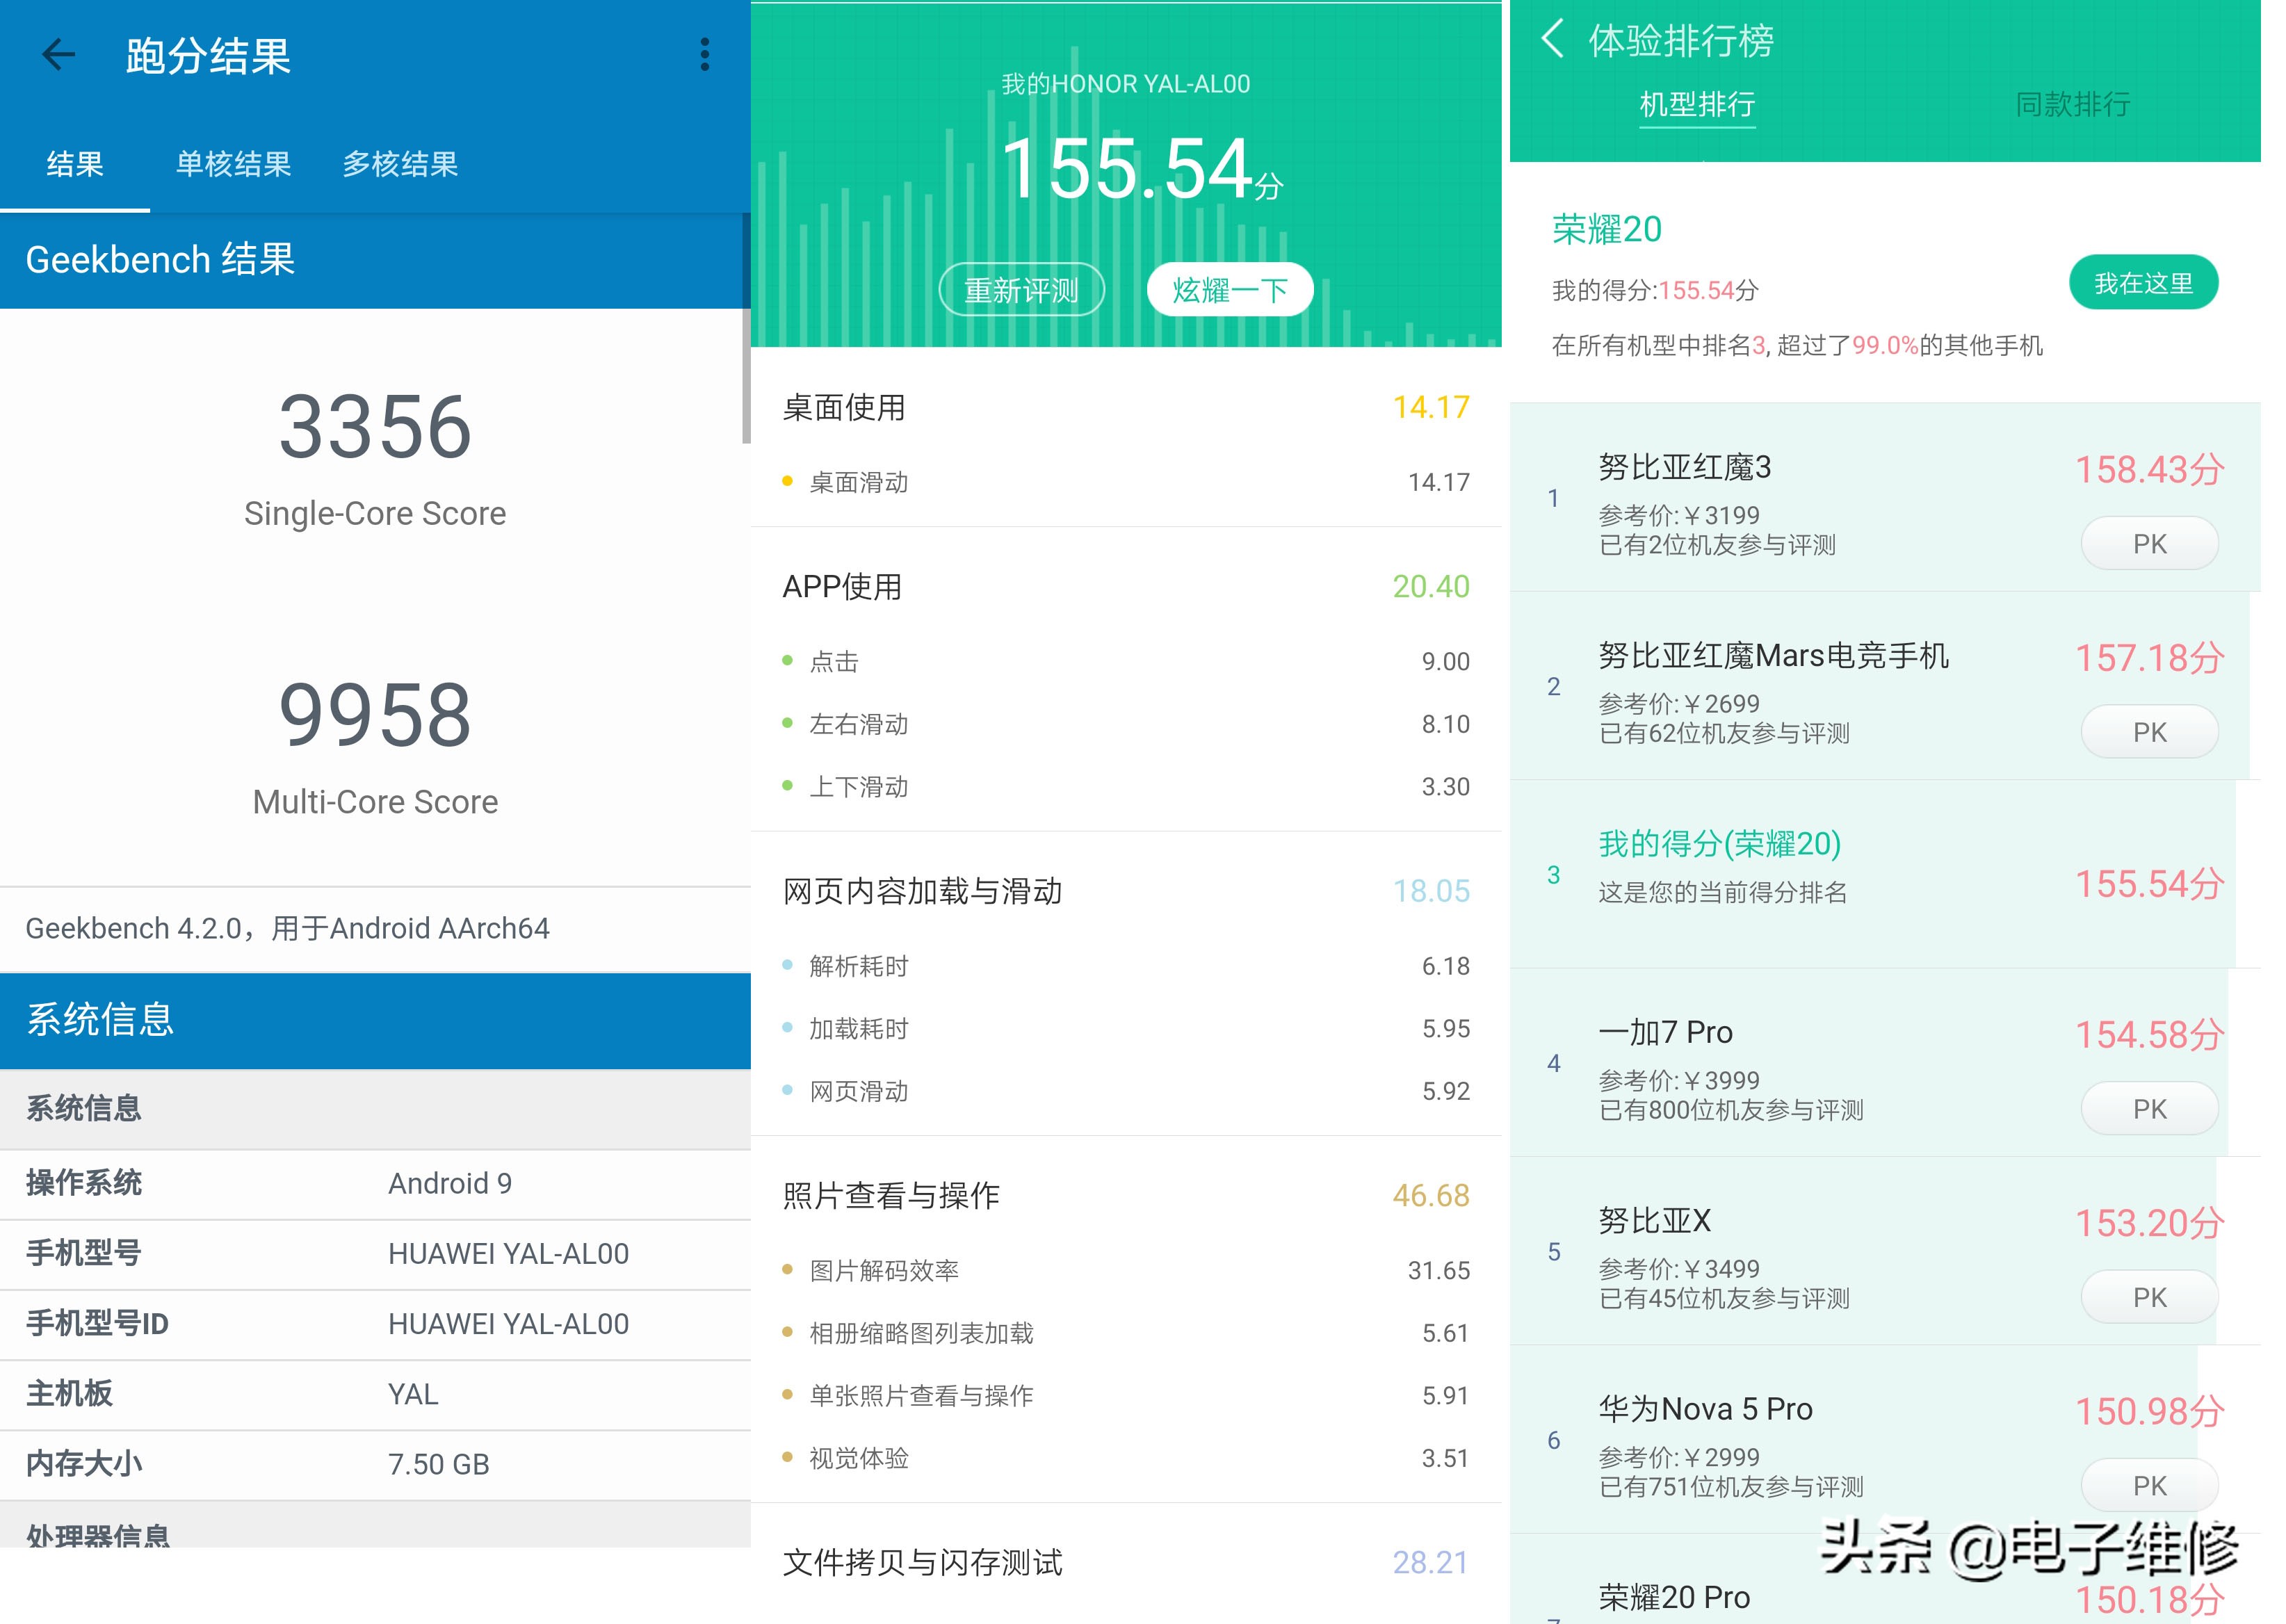Tap PK for 华为Nova 5 Pro
The image size is (2286, 1624).
2149,1486
